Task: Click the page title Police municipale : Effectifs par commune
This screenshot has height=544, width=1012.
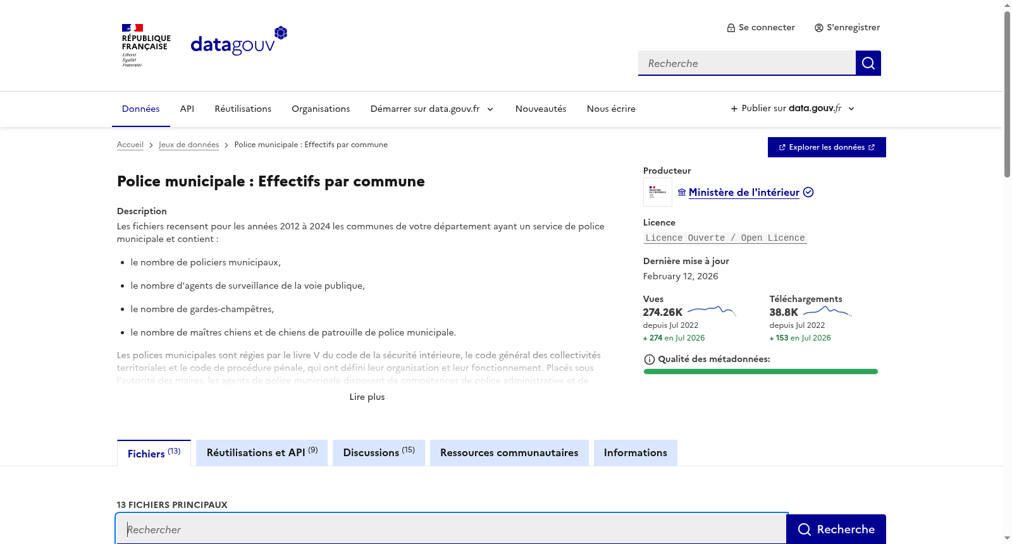Action: (x=271, y=181)
